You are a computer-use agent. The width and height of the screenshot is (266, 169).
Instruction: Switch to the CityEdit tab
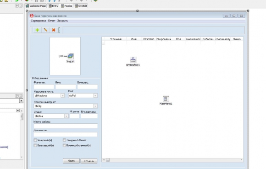coord(81,6)
